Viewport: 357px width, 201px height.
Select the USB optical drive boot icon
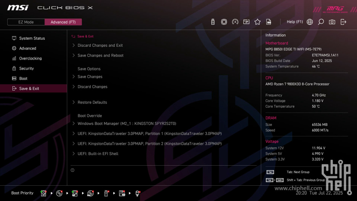[90, 193]
